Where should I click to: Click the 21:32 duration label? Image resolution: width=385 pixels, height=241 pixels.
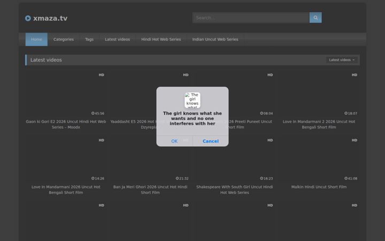[x=182, y=178]
